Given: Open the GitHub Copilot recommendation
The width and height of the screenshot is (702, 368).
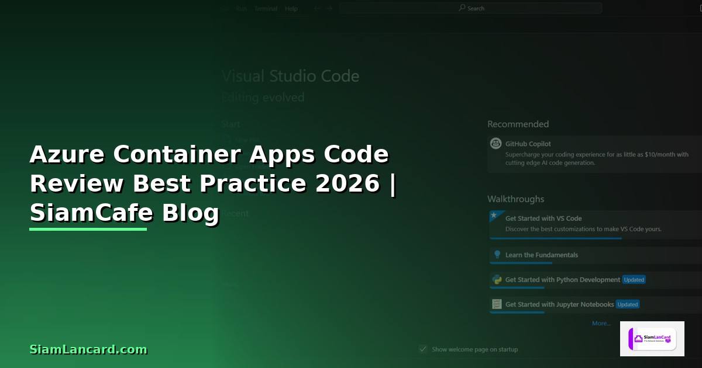Looking at the screenshot, I should point(594,154).
